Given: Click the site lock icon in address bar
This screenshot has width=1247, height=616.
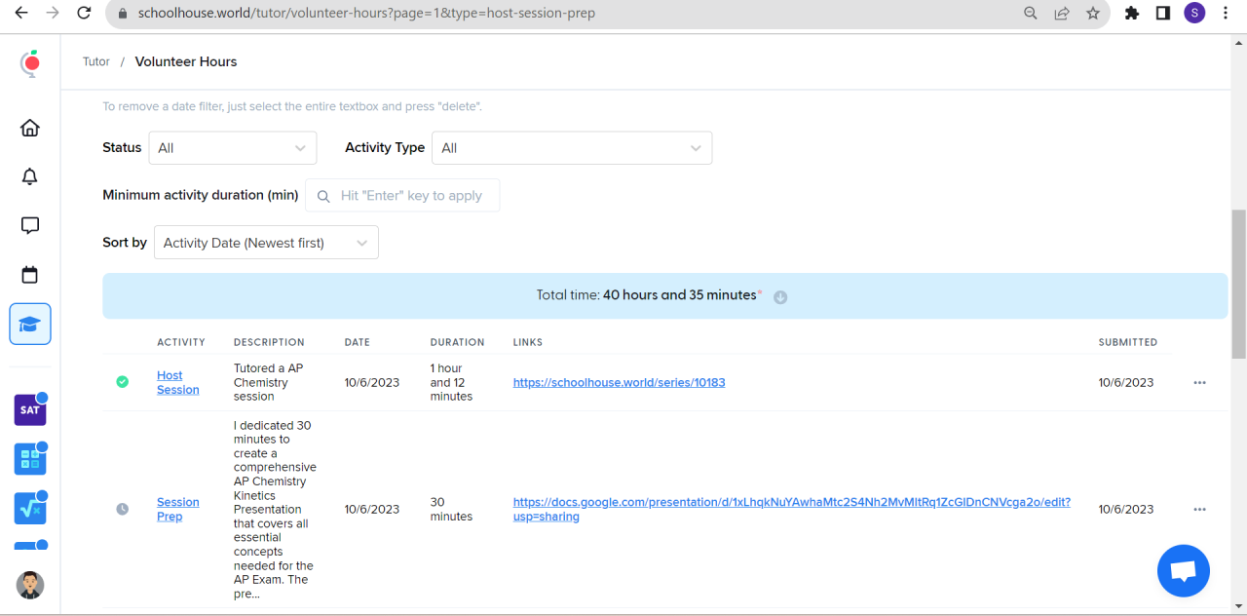Looking at the screenshot, I should 123,14.
